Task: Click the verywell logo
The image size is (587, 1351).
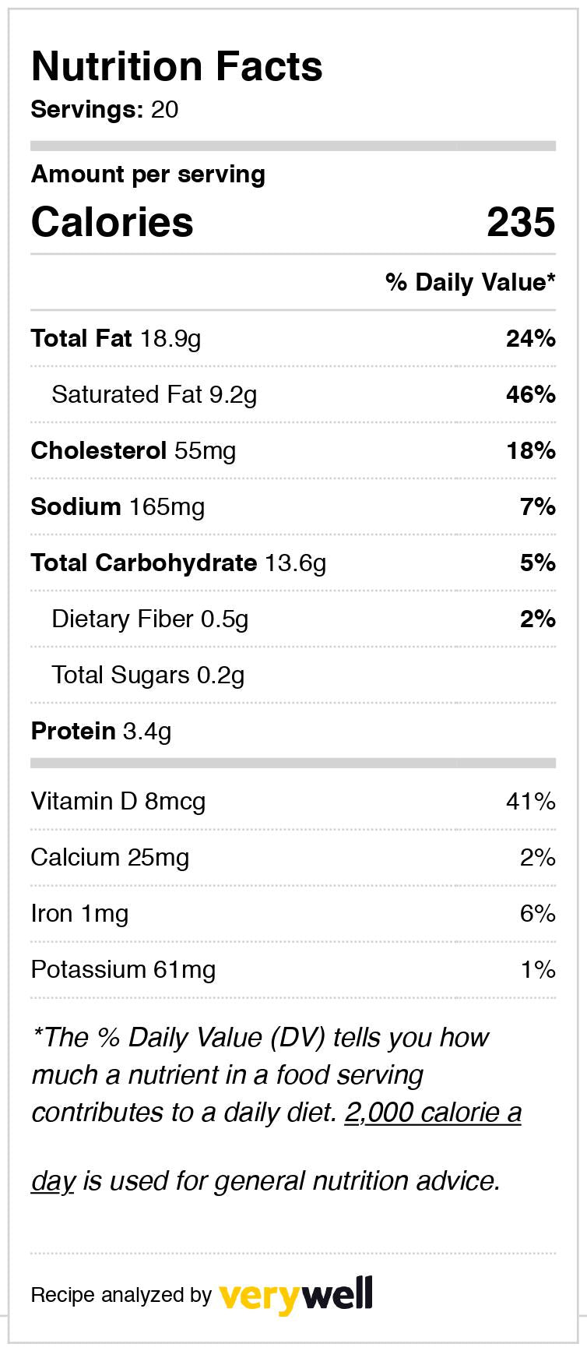Action: 295,1296
